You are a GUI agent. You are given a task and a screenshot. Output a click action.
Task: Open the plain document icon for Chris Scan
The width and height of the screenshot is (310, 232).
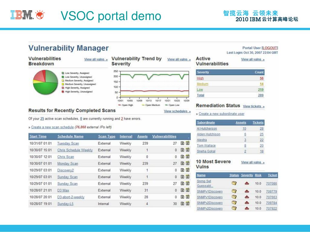[x=182, y=157]
